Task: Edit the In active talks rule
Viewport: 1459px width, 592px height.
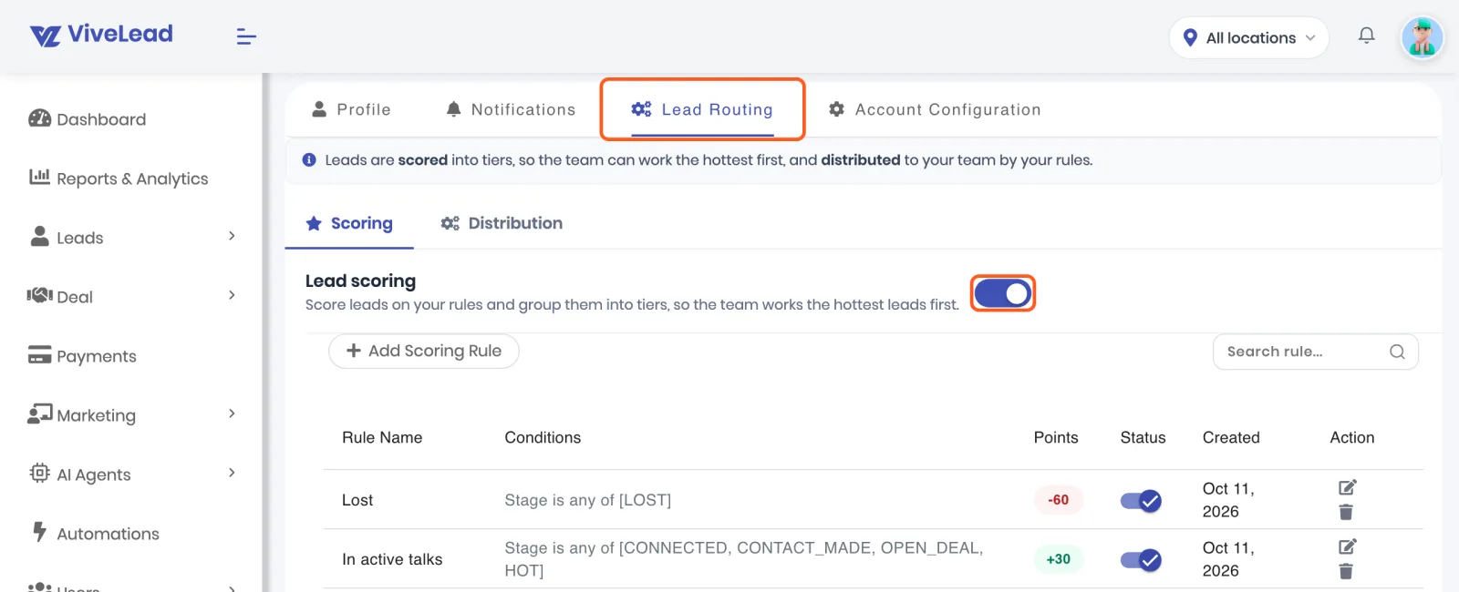Action: [1347, 546]
